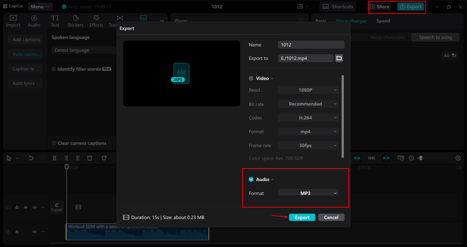Click the MP3 file preview thumbnail

click(x=181, y=73)
